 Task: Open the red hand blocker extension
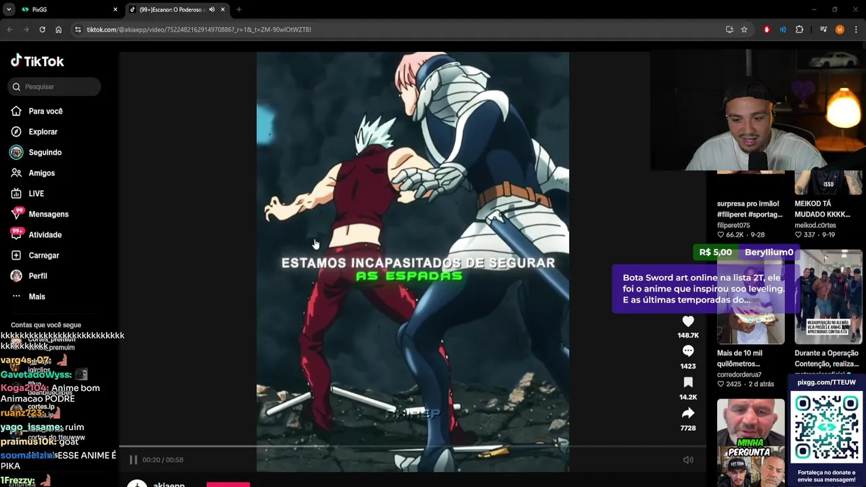[x=767, y=30]
